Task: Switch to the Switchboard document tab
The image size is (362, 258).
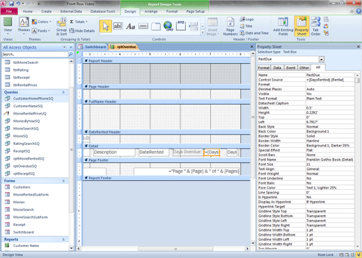Action: [93, 47]
